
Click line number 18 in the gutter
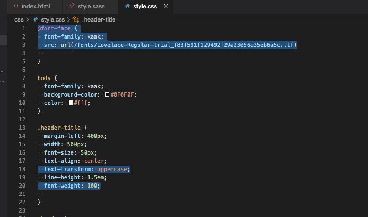[22, 169]
